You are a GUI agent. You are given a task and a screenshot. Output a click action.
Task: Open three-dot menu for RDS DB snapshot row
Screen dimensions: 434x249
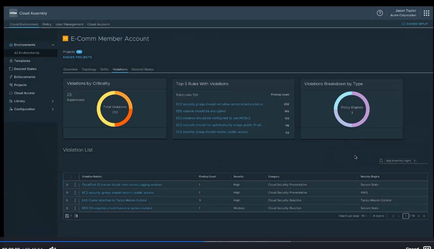click(75, 208)
